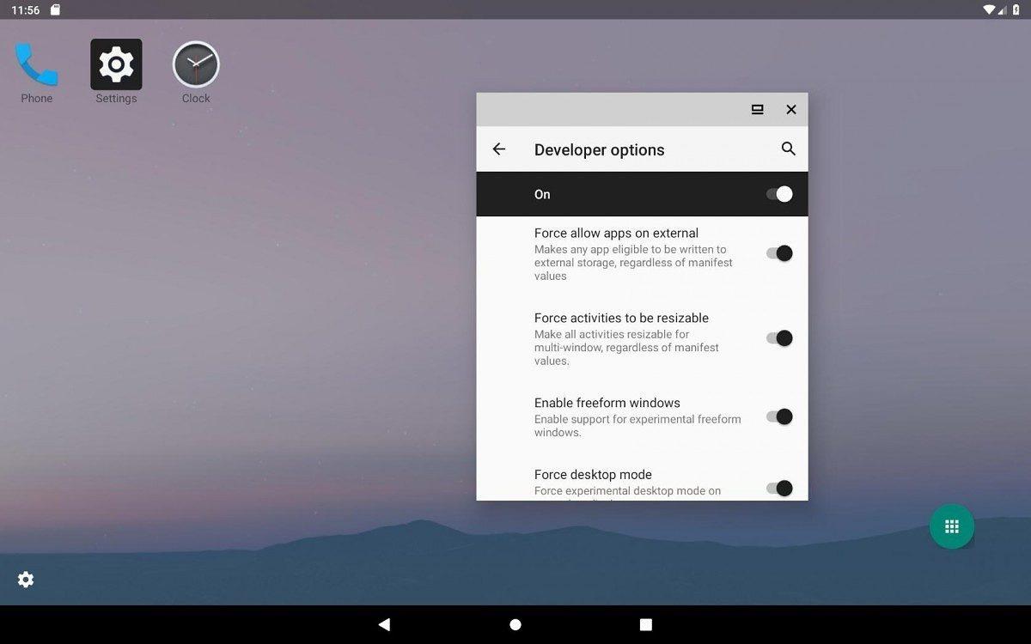Maximize the Developer options window
Image resolution: width=1031 pixels, height=644 pixels.
click(757, 109)
